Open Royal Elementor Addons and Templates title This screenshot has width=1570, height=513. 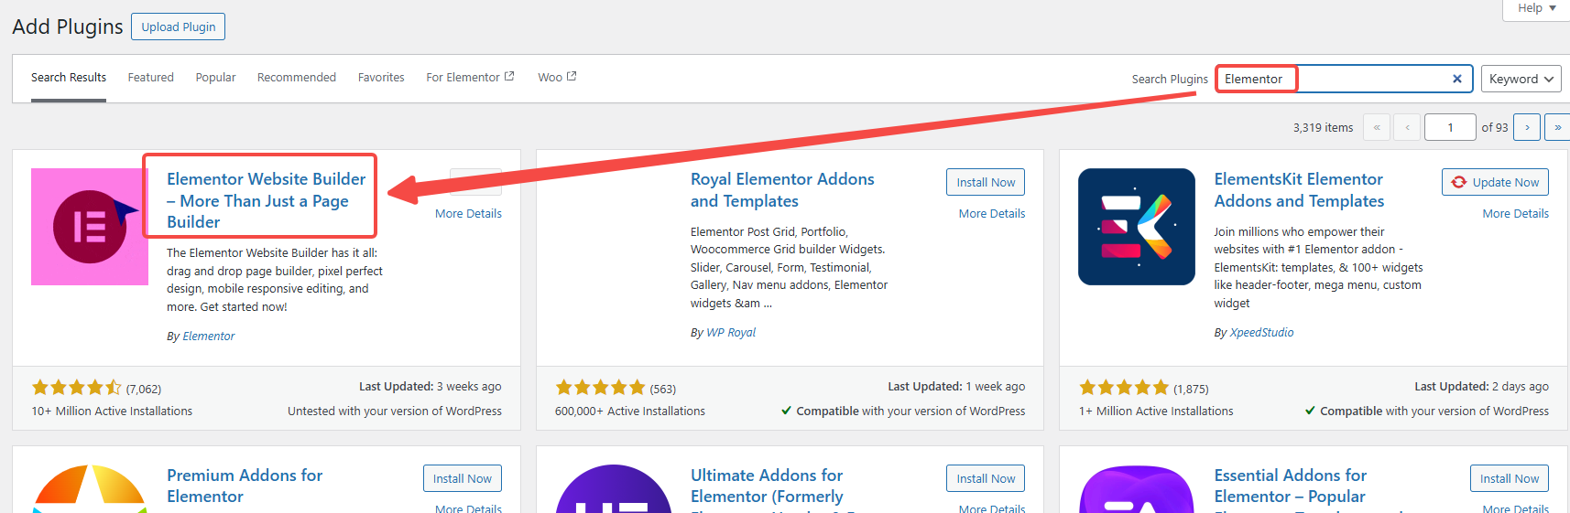(x=782, y=190)
